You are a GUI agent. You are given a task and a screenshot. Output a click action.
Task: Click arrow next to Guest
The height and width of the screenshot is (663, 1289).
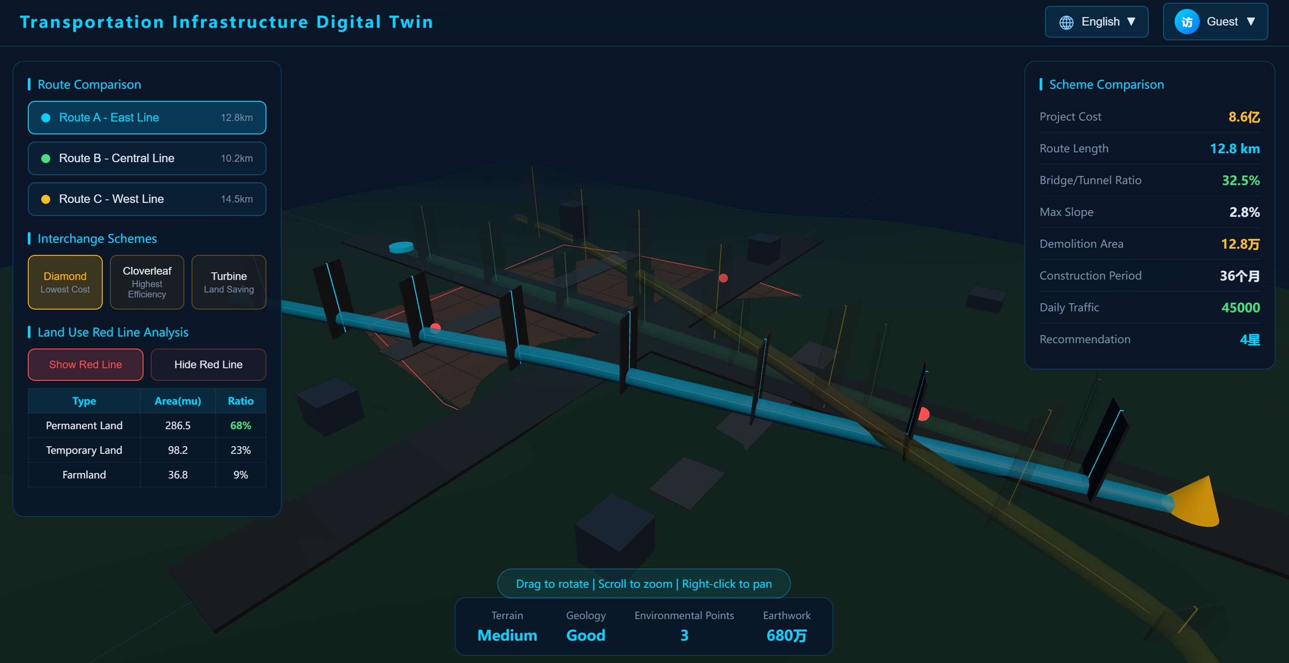pyautogui.click(x=1250, y=22)
